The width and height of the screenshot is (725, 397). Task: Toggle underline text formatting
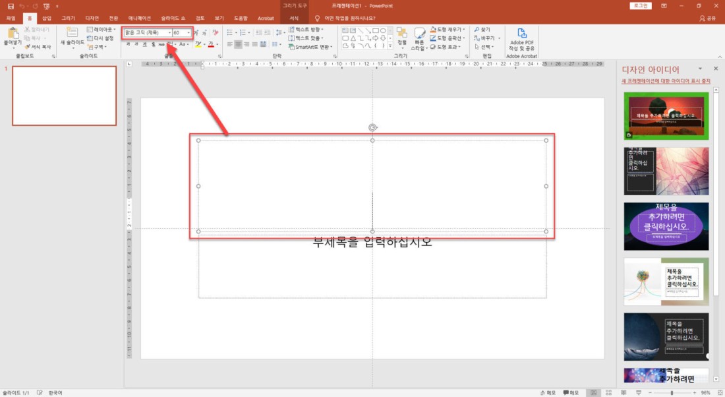(x=145, y=44)
